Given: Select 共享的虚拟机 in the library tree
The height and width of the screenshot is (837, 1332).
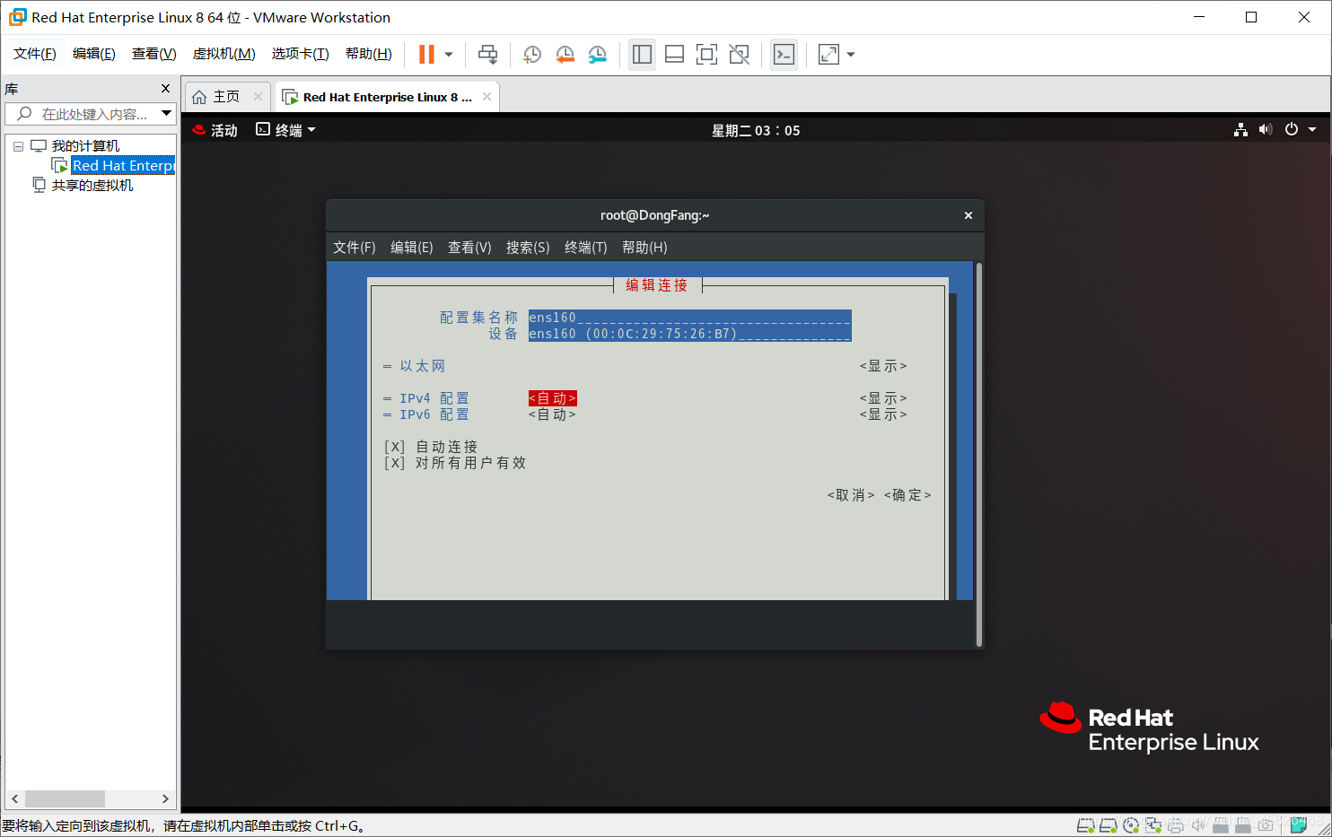Looking at the screenshot, I should [92, 186].
